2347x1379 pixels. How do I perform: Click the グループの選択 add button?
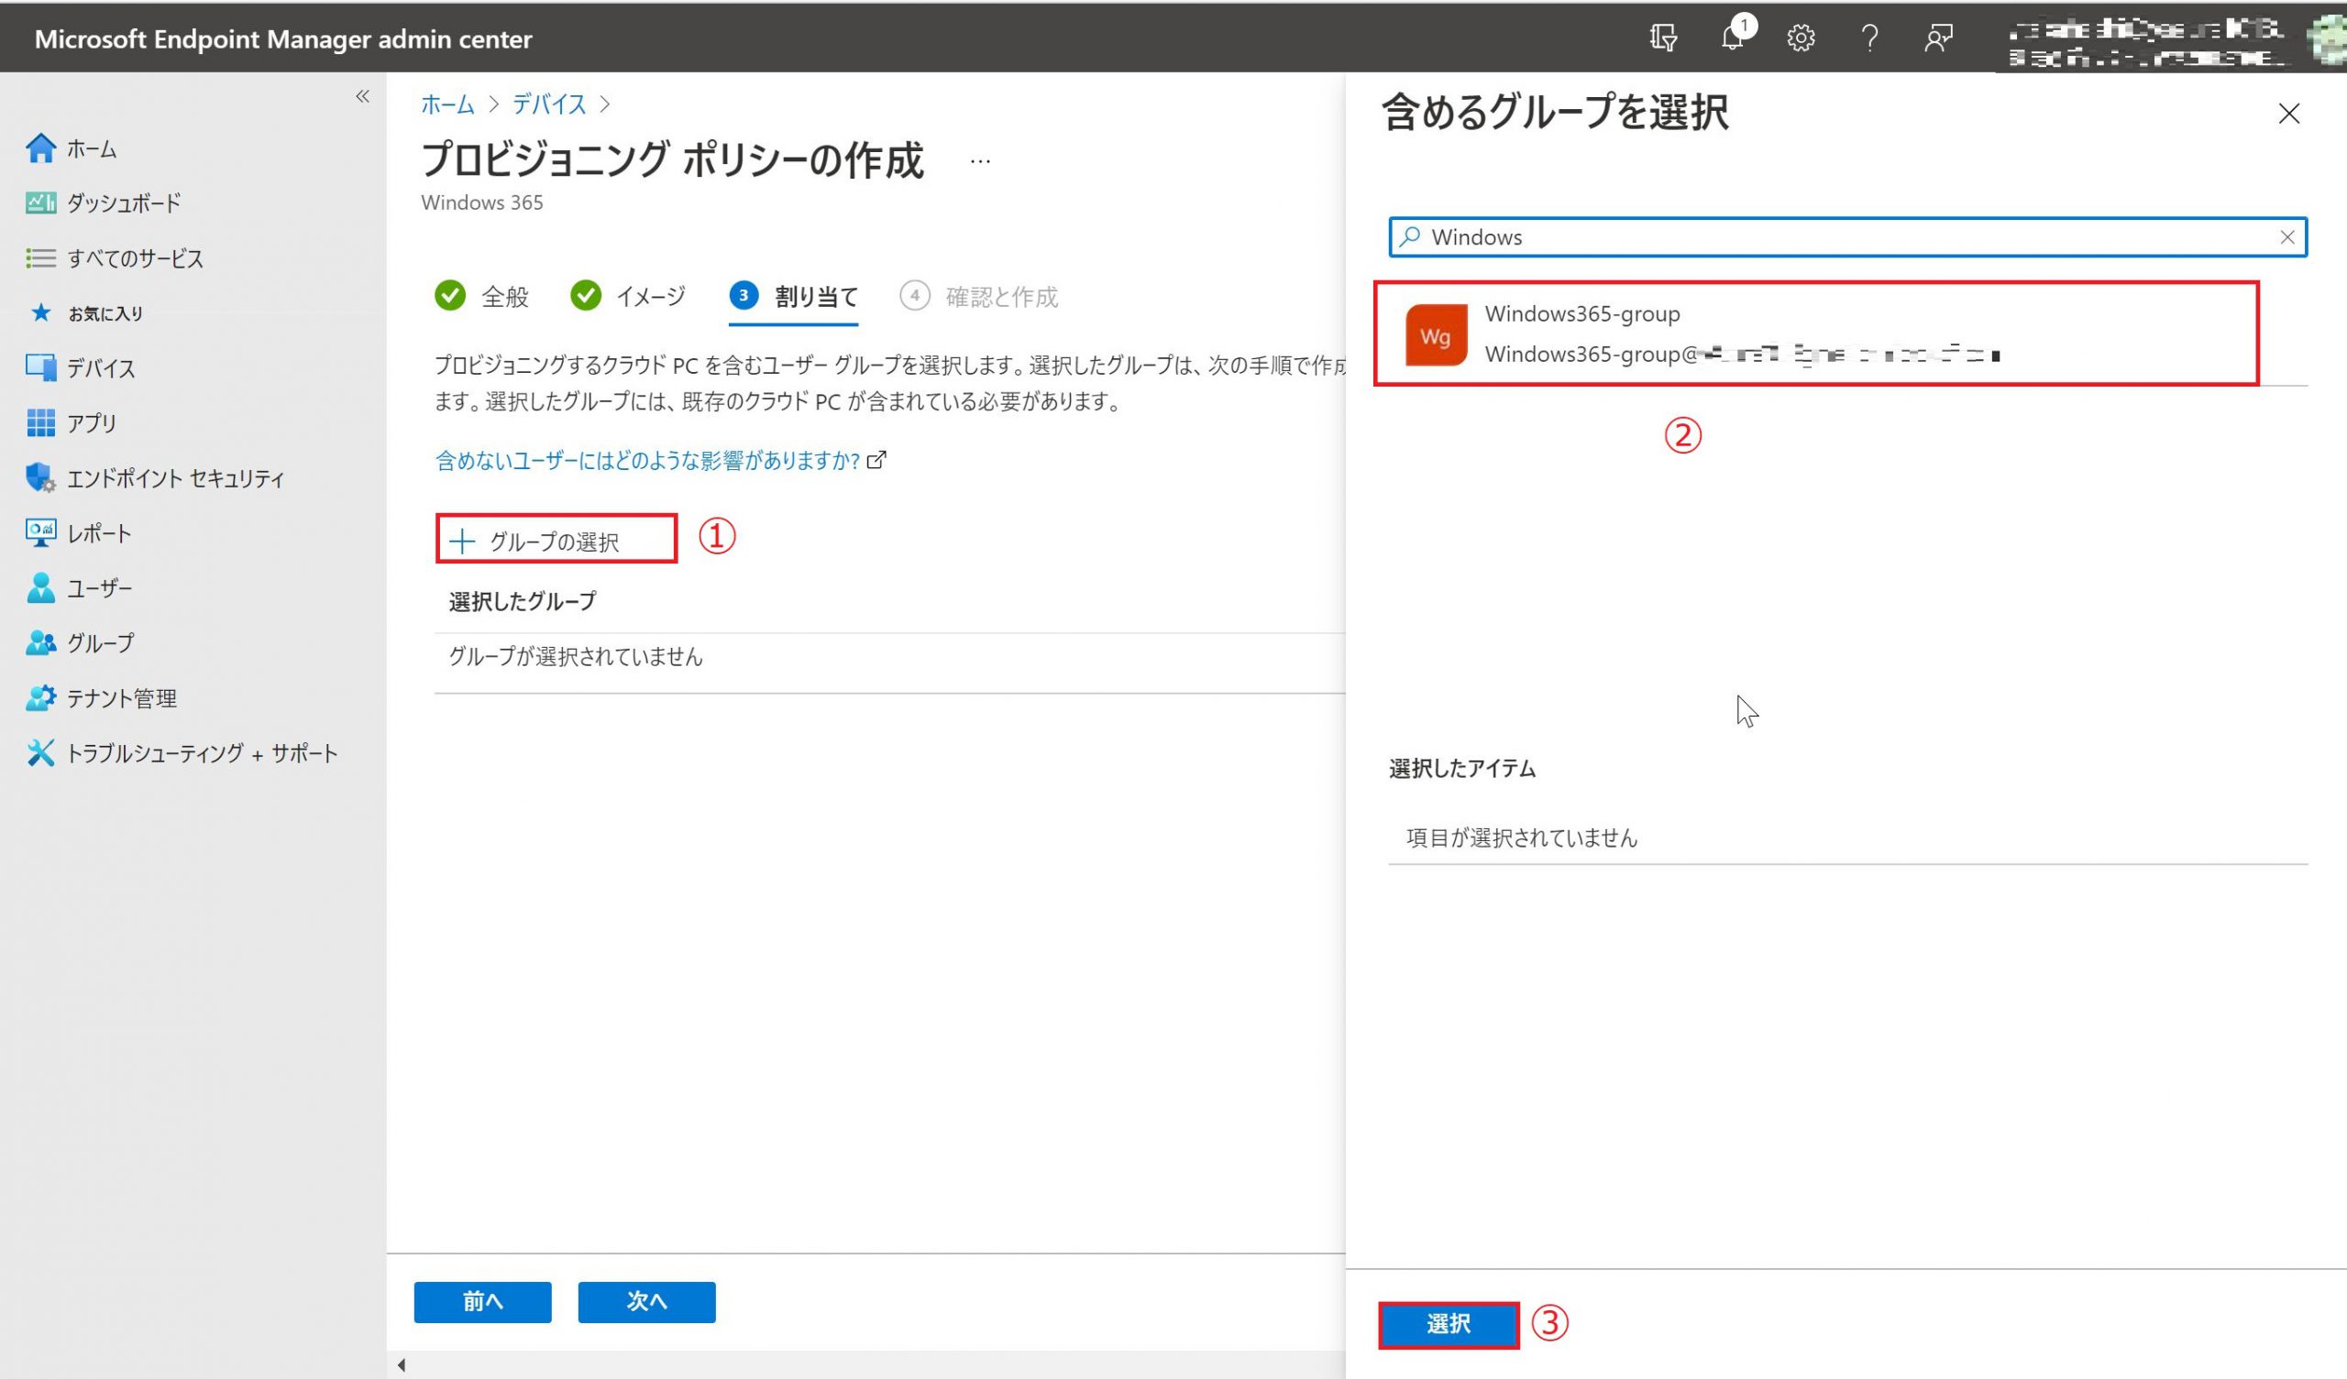click(555, 540)
